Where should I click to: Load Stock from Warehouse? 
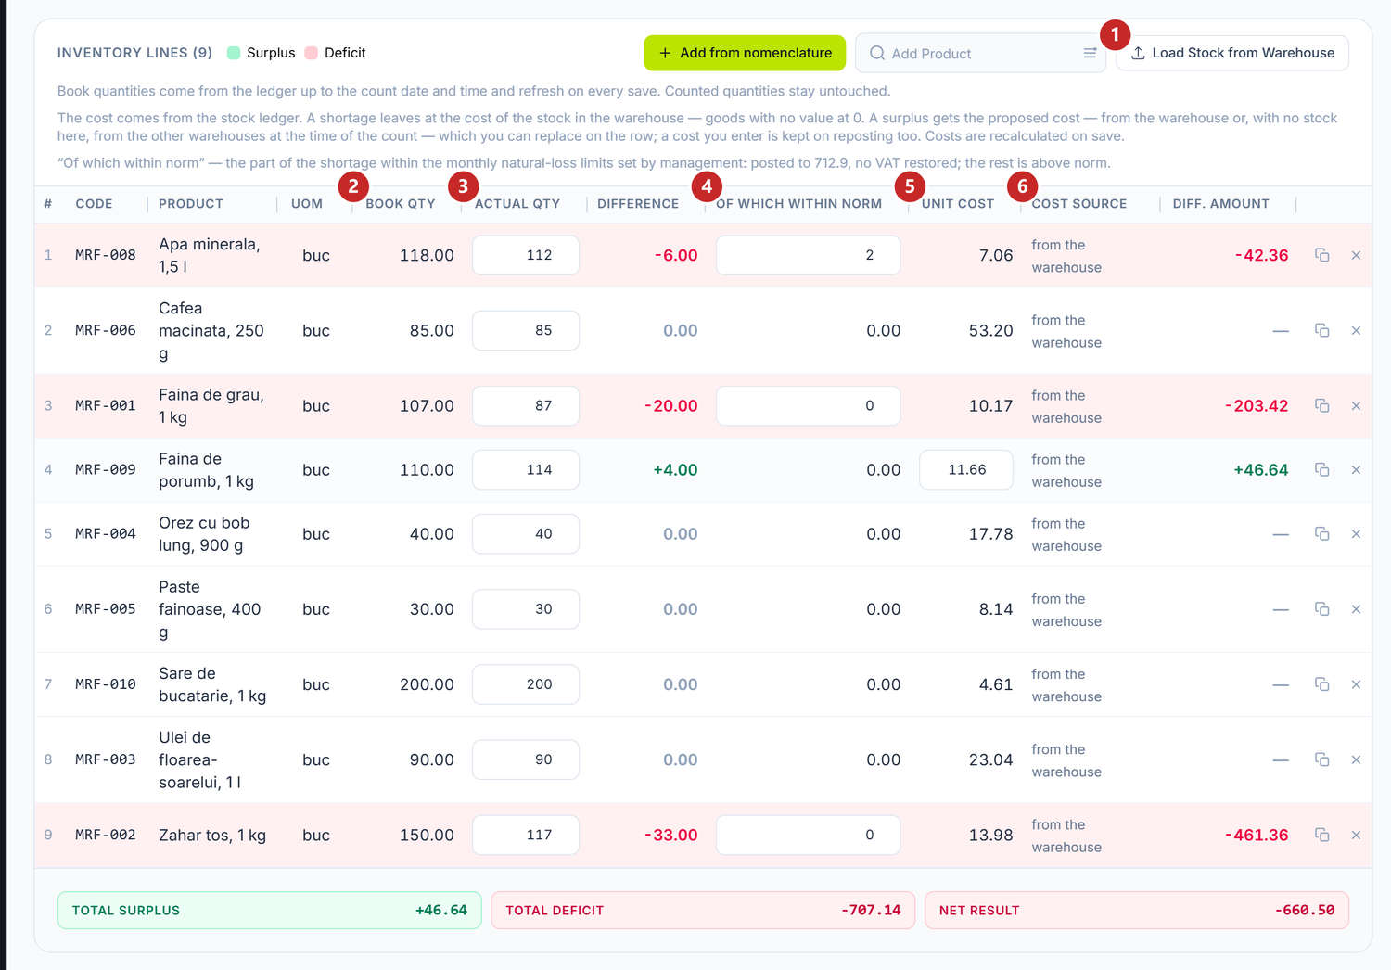[x=1232, y=53]
